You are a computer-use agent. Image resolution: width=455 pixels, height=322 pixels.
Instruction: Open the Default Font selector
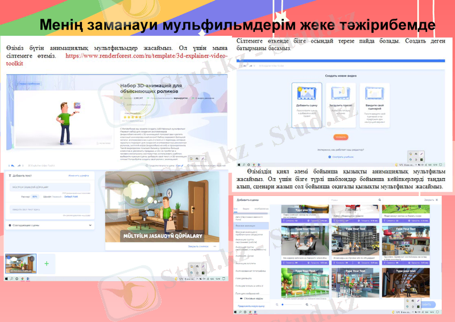[x=71, y=197]
